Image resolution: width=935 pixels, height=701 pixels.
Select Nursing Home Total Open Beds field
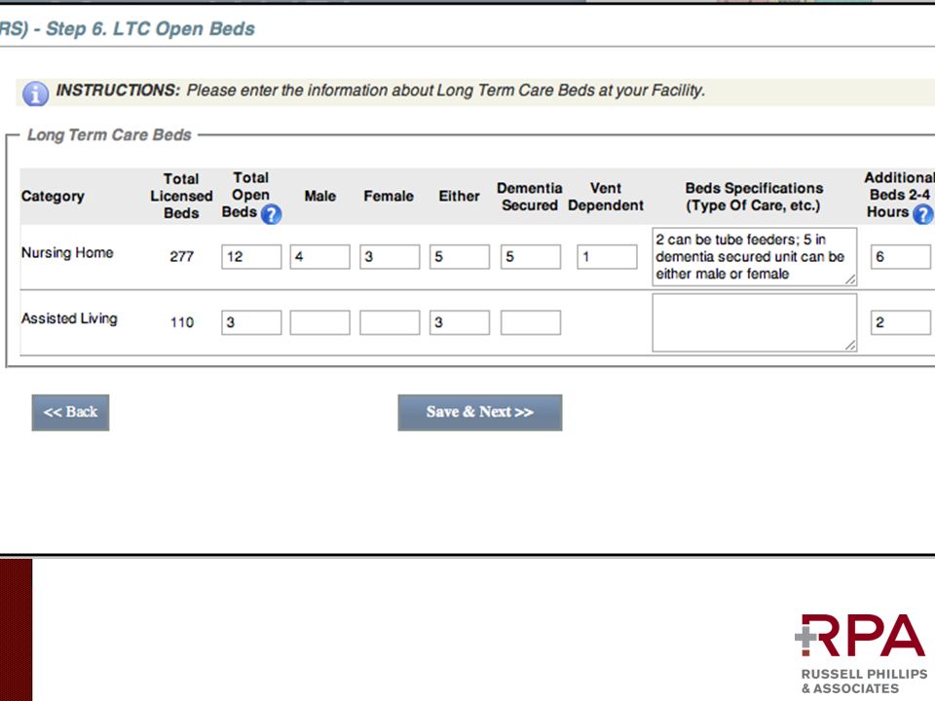pyautogui.click(x=251, y=257)
